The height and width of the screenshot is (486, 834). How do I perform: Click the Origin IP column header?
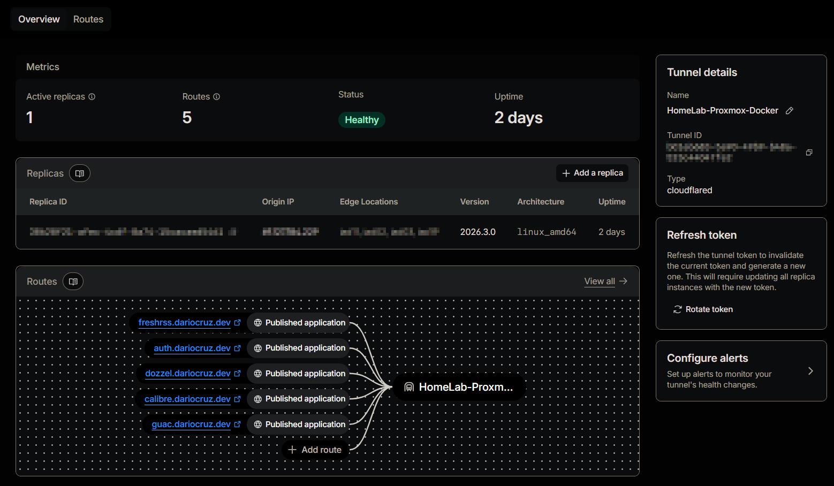coord(278,202)
